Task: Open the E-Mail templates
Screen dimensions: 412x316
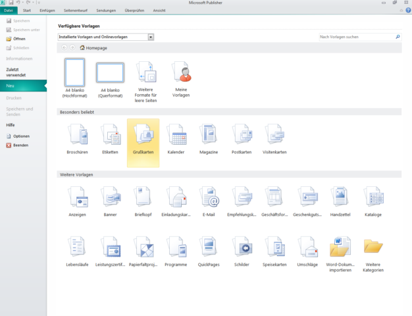Action: tap(209, 201)
